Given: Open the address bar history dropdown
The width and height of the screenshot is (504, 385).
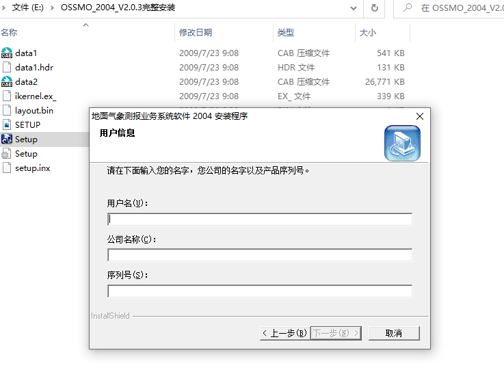Looking at the screenshot, I should (353, 8).
